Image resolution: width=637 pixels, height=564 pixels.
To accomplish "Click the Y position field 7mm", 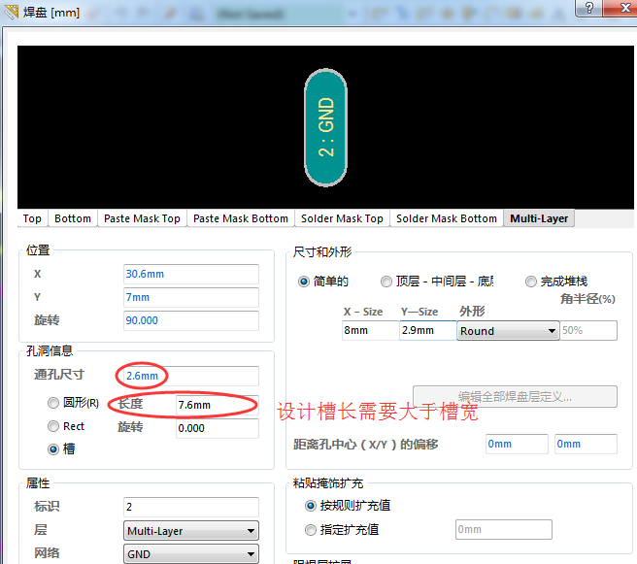I will tap(191, 297).
